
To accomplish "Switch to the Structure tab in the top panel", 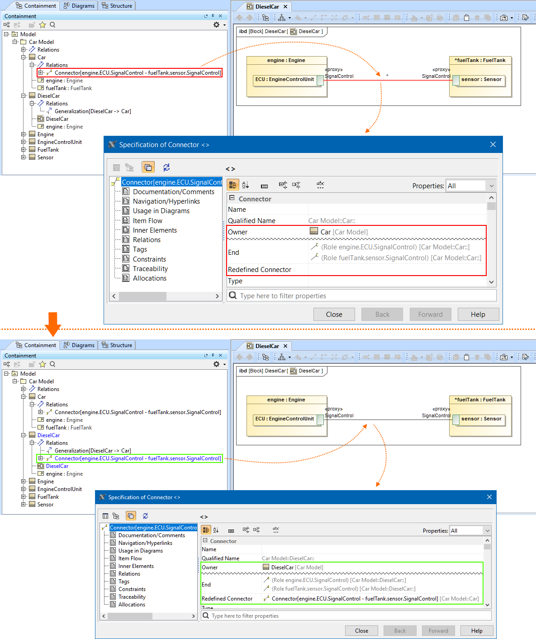I will point(117,6).
